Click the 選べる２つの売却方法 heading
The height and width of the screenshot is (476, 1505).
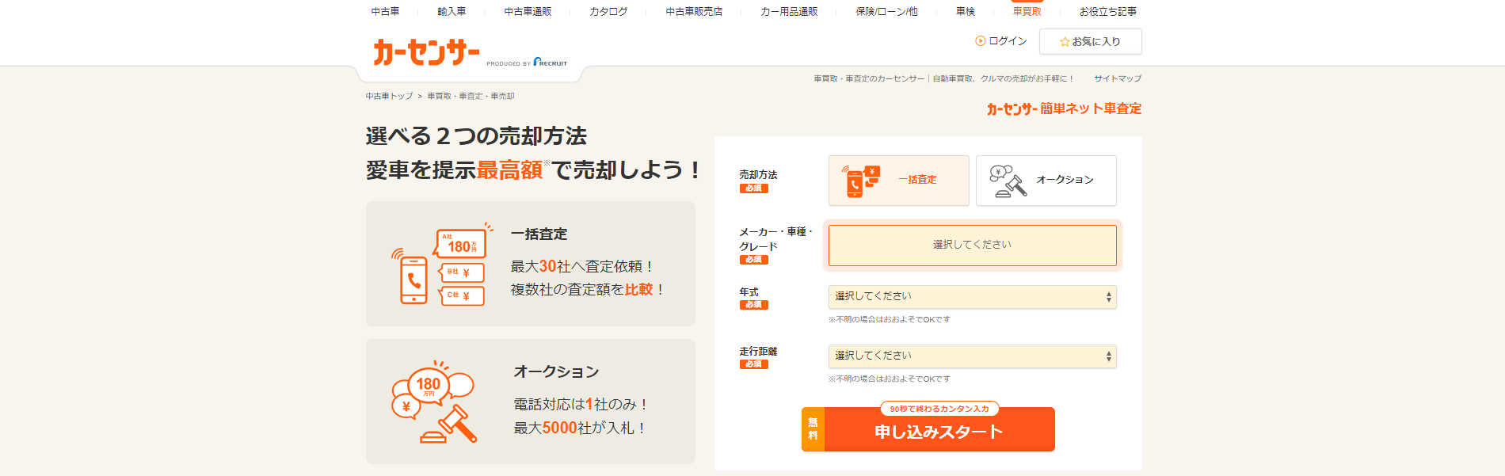[x=476, y=136]
